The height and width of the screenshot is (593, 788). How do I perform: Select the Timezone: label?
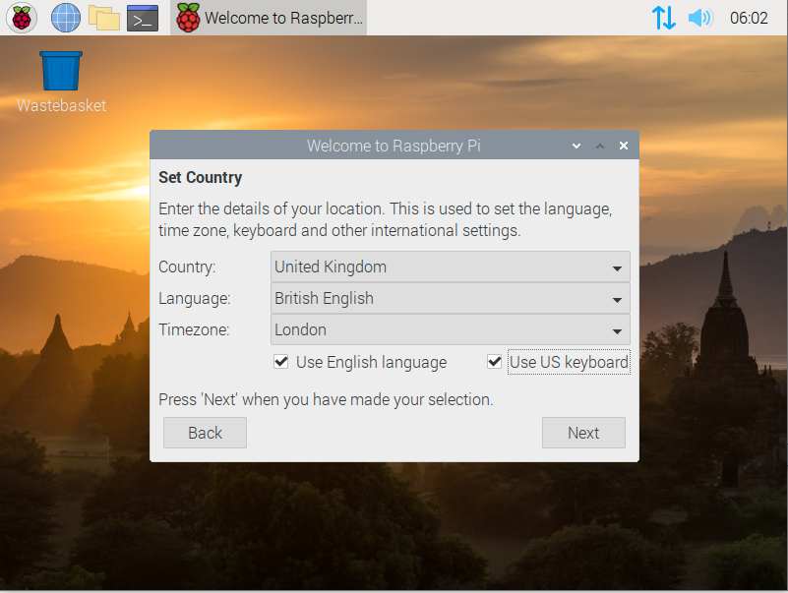[194, 330]
